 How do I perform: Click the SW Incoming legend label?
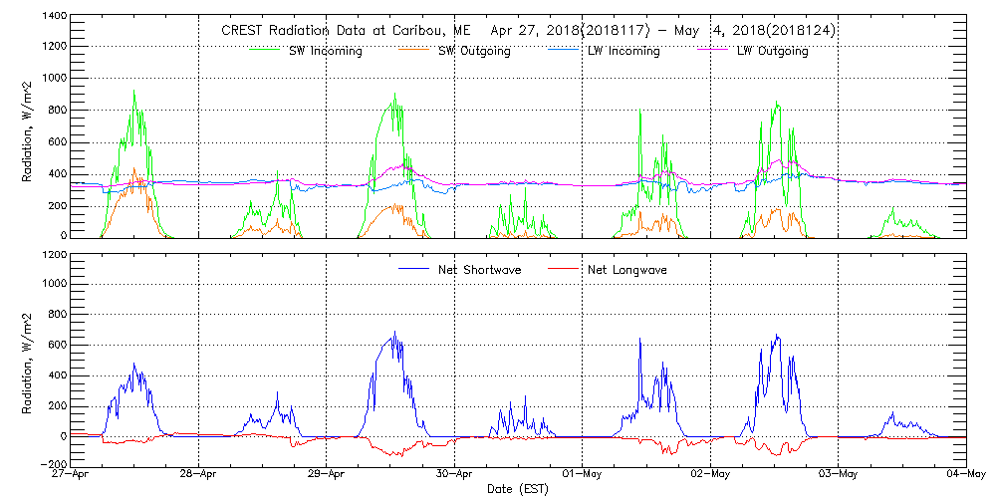tap(326, 51)
